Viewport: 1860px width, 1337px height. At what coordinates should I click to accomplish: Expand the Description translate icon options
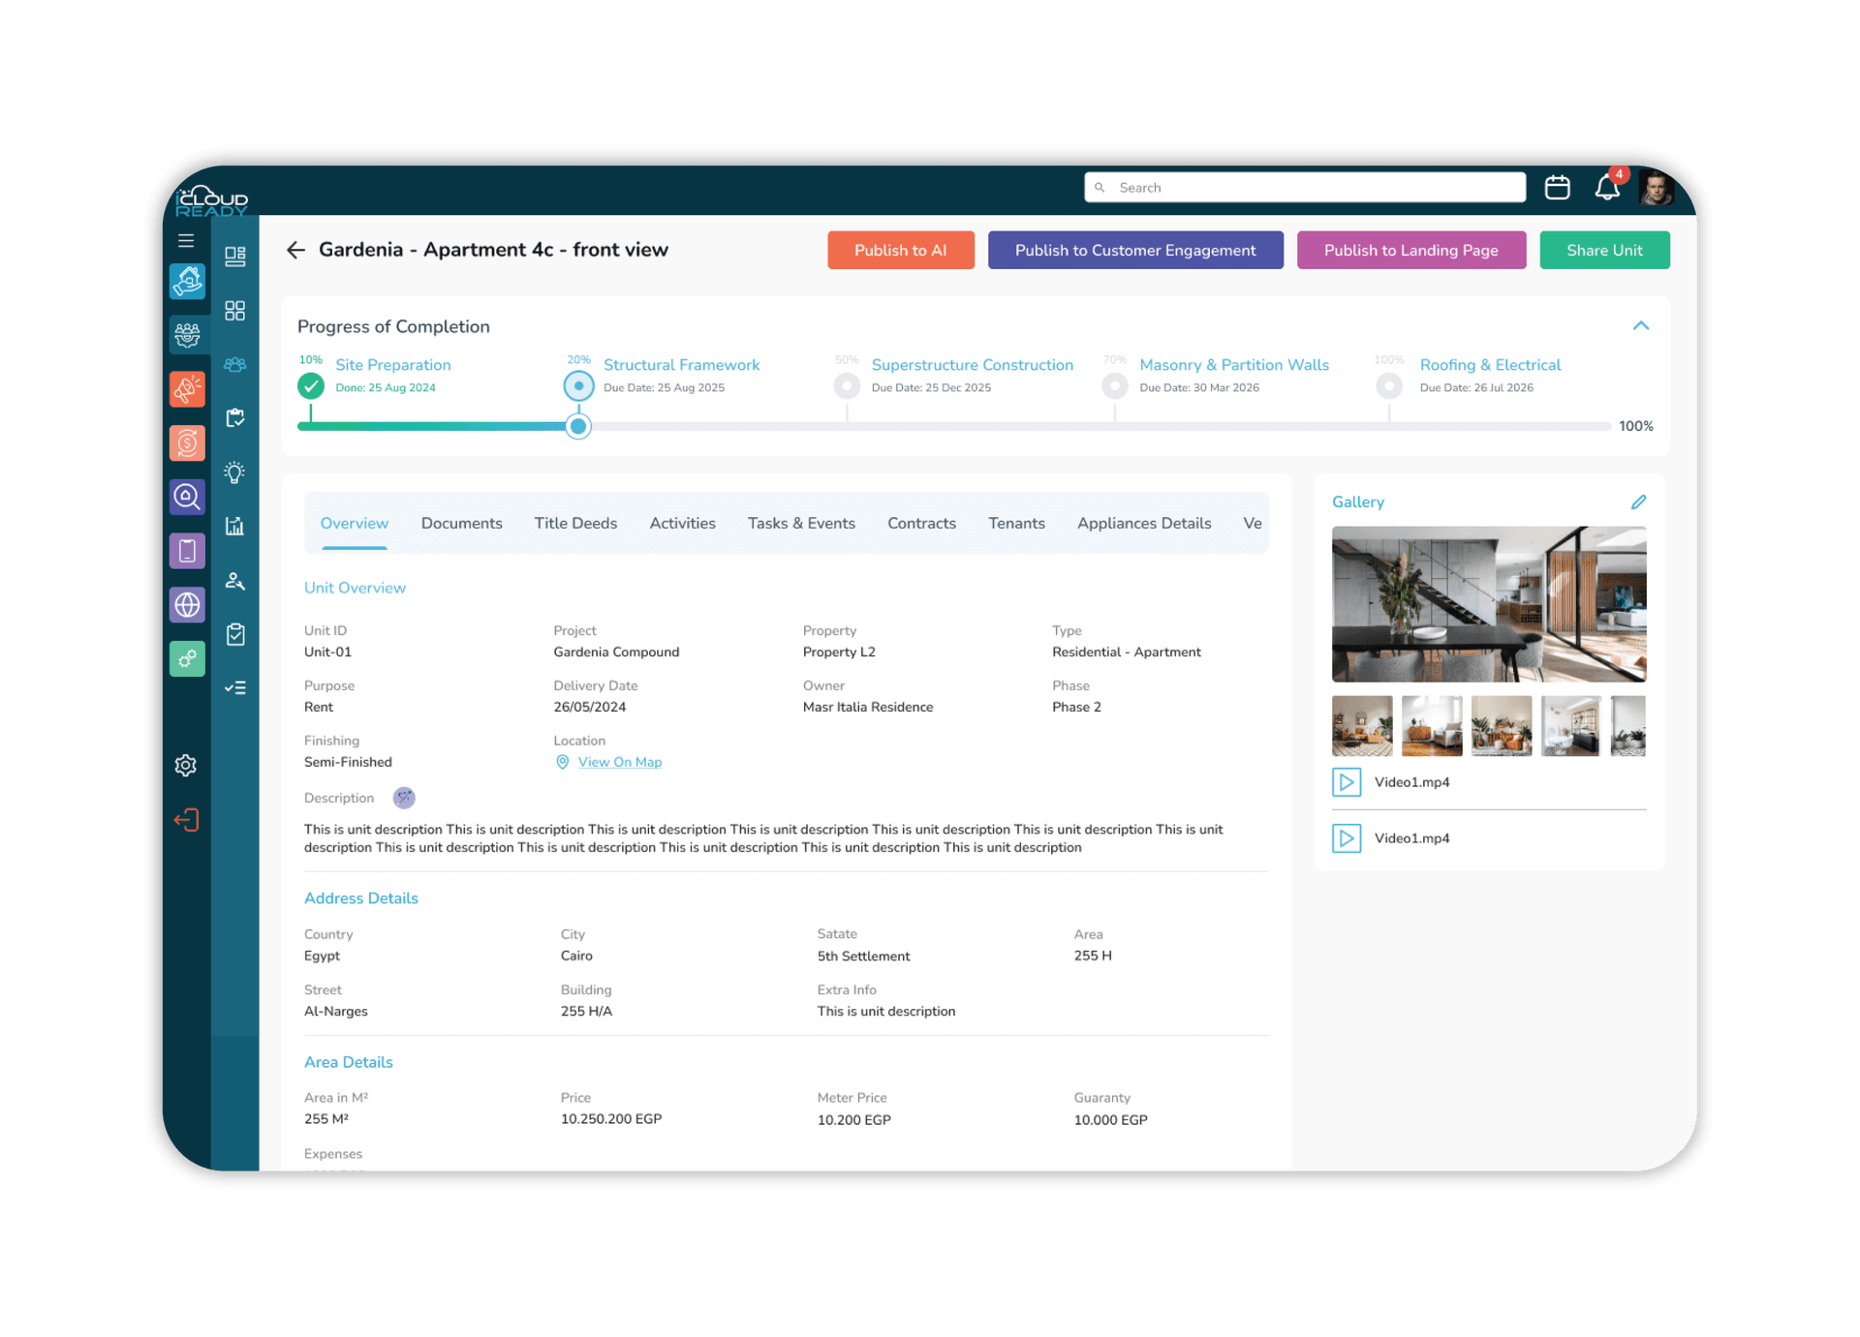coord(404,798)
